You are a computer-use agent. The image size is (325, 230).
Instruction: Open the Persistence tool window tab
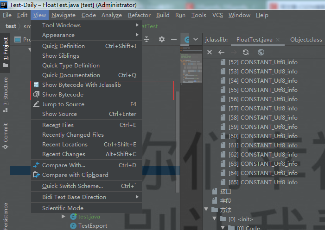coord(6,216)
